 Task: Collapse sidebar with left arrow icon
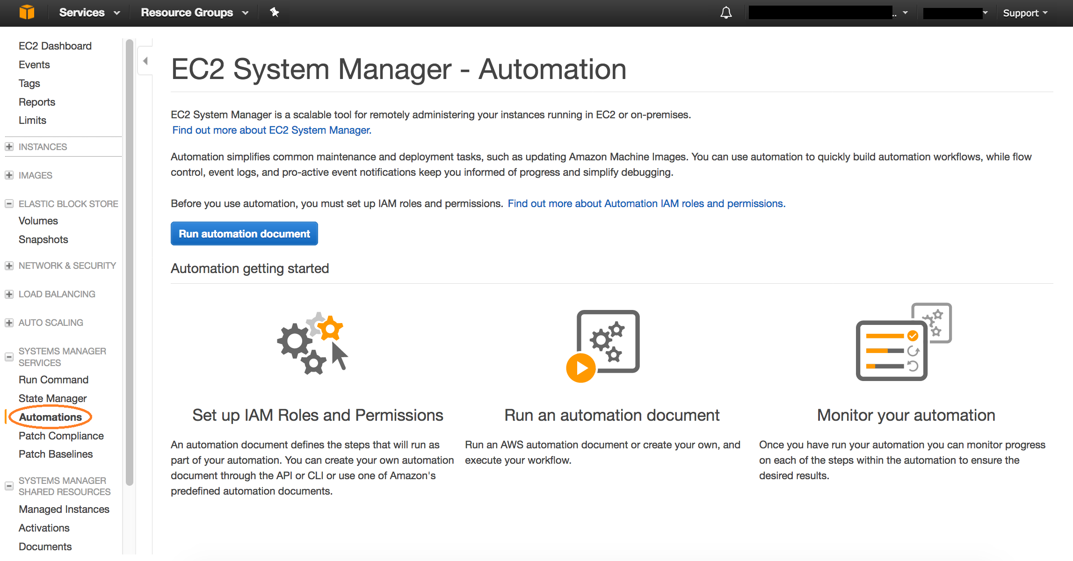pyautogui.click(x=145, y=61)
